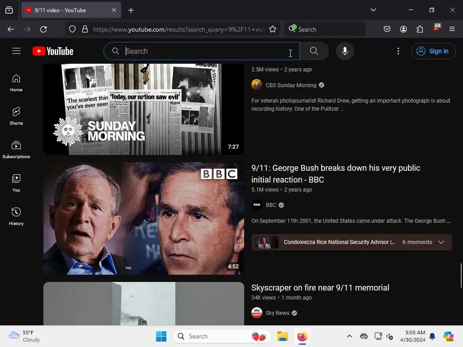463x347 pixels.
Task: Click the Sign in button
Action: [x=433, y=51]
